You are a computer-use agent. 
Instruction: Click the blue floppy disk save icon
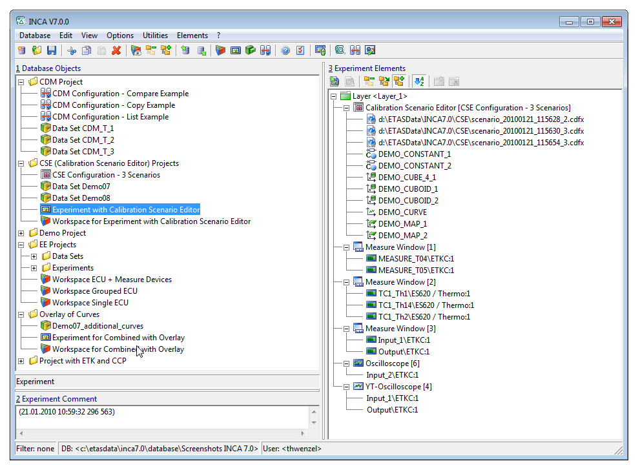[x=51, y=50]
